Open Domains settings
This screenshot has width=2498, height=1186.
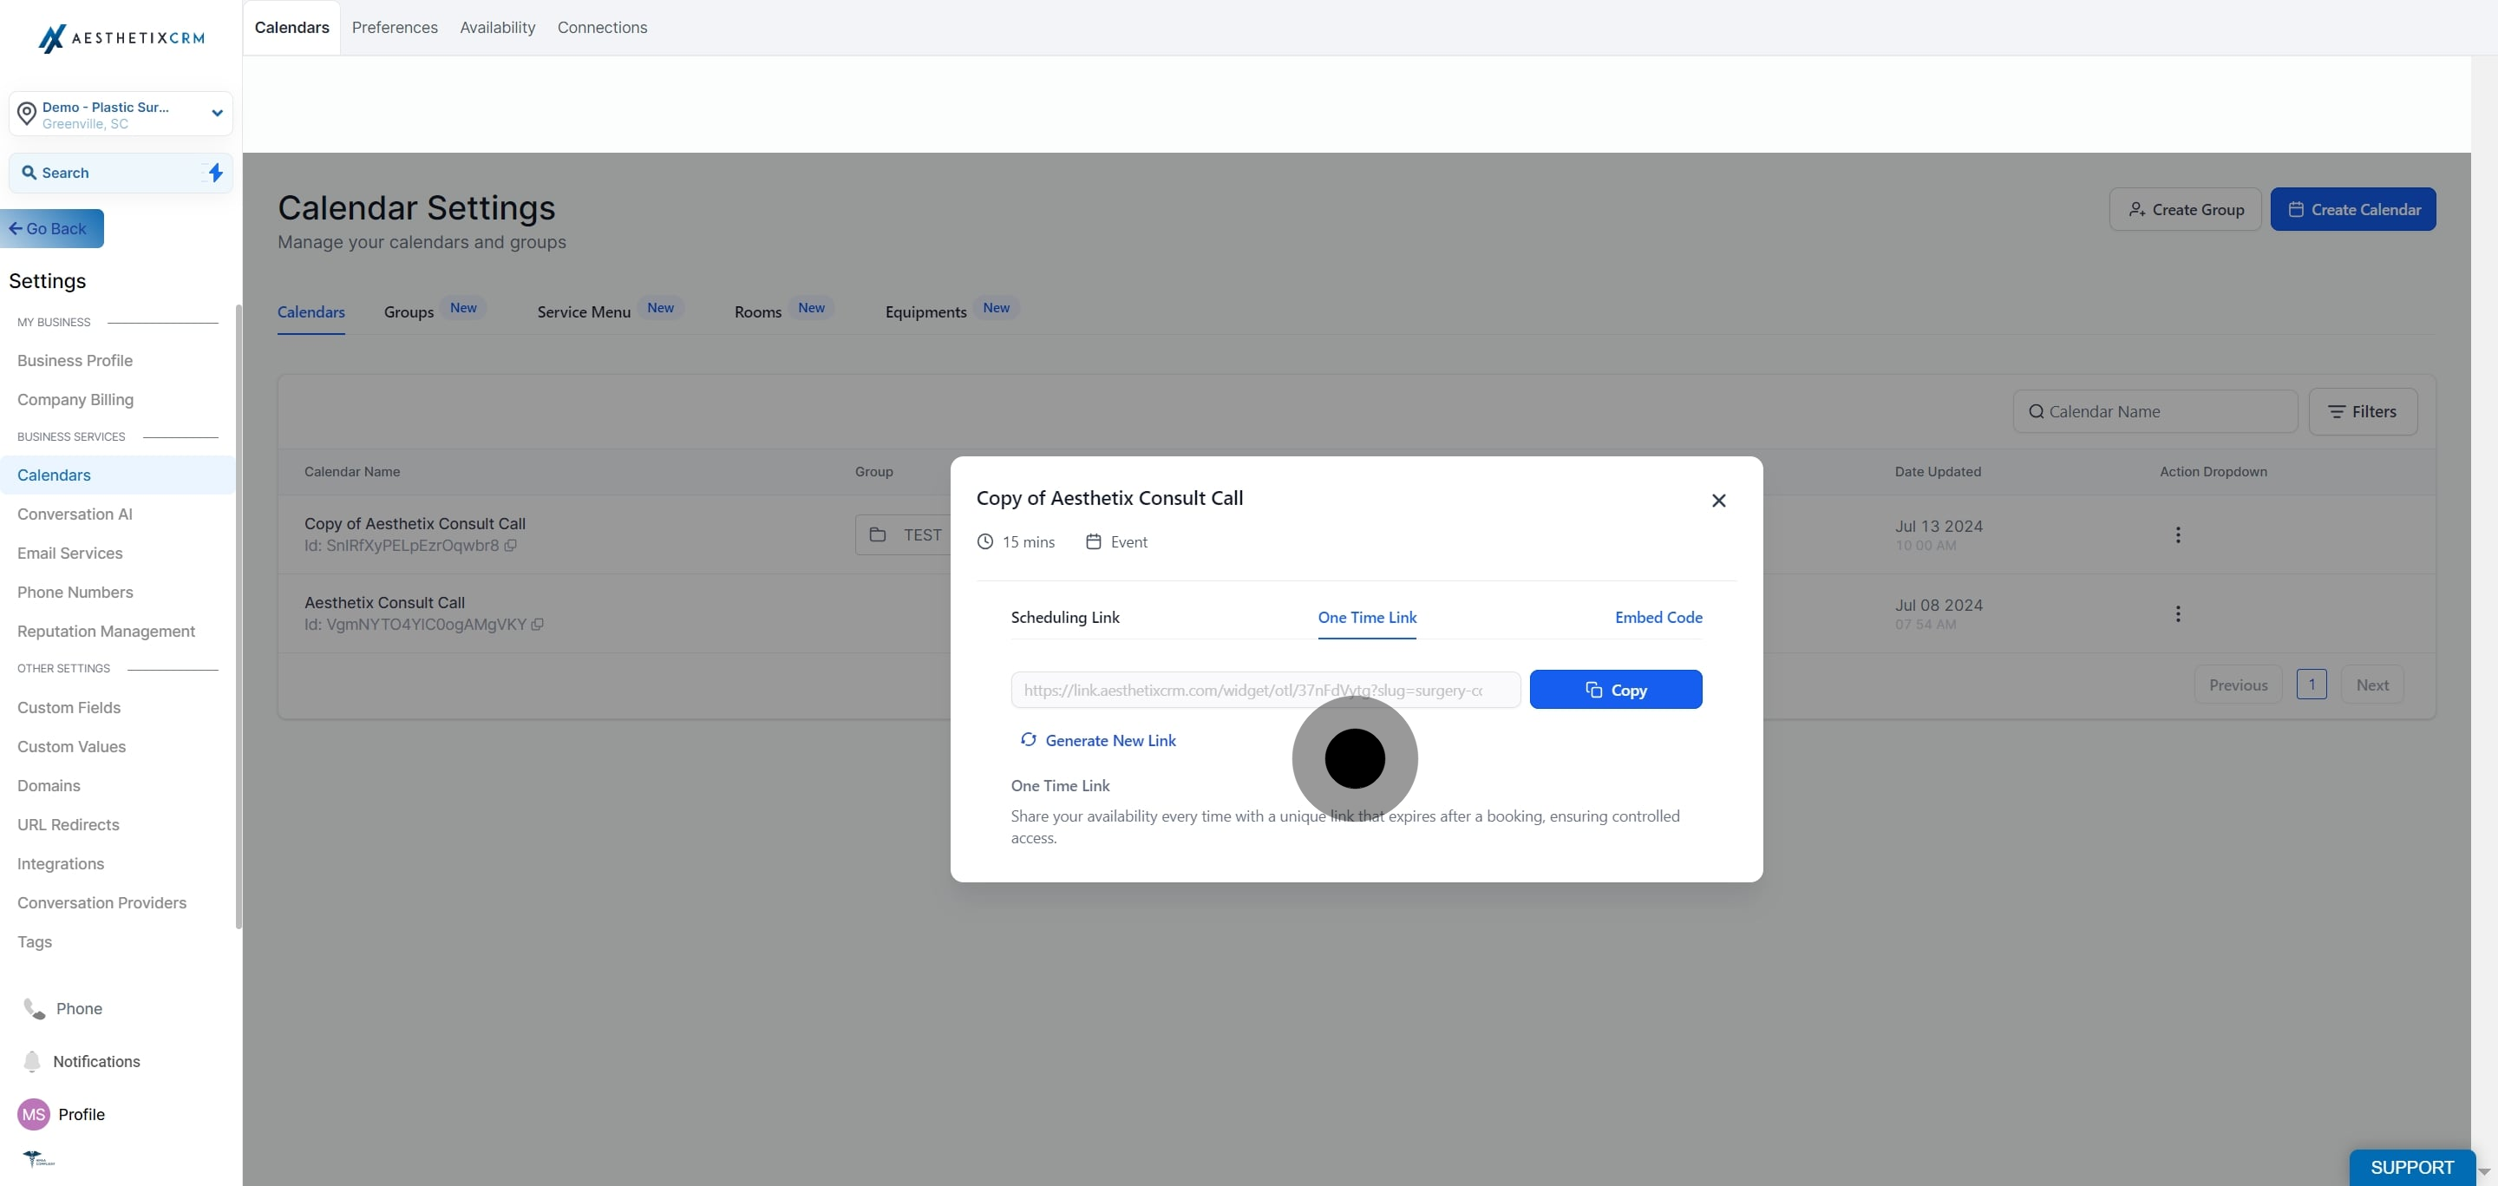(x=49, y=785)
